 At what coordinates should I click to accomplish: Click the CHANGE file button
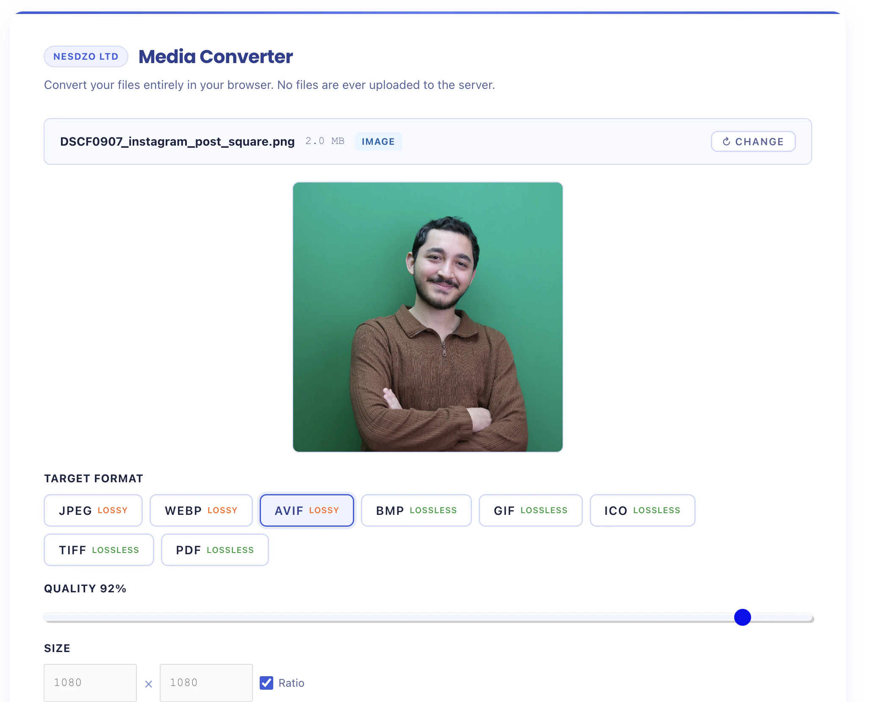(x=753, y=141)
